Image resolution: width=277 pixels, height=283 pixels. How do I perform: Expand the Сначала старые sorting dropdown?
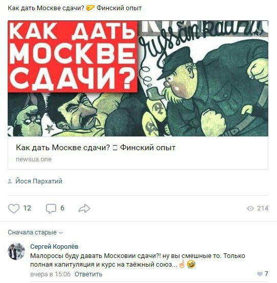click(35, 232)
